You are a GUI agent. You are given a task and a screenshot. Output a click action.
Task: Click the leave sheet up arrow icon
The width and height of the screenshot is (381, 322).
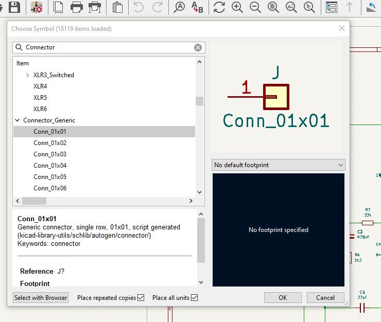[x=350, y=7]
